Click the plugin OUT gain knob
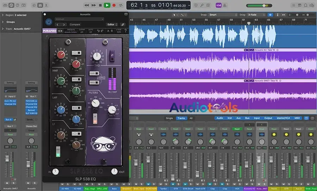Image resolution: width=317 pixels, height=191 pixels. tap(114, 171)
